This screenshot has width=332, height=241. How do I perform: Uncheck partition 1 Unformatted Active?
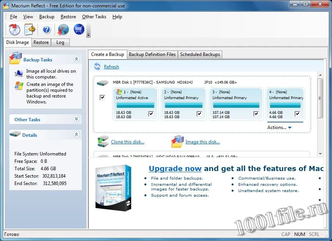click(151, 114)
